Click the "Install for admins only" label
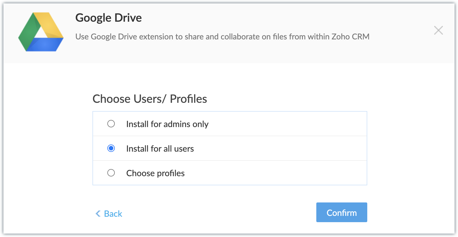The image size is (458, 237). coord(167,124)
